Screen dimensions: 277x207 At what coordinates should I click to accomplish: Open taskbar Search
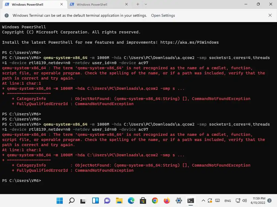pos(71,201)
